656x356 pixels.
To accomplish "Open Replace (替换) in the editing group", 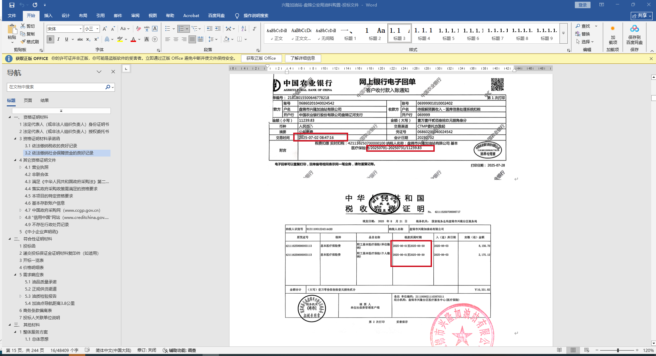I will 583,34.
